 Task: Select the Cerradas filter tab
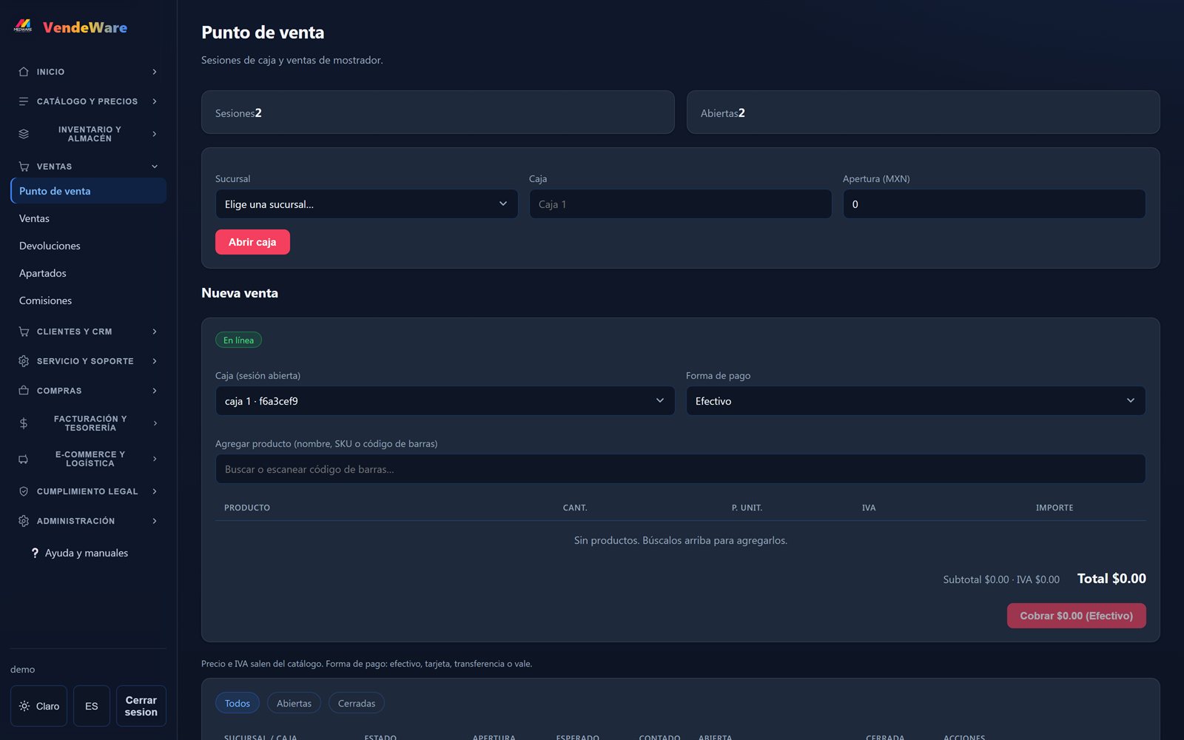click(x=357, y=703)
